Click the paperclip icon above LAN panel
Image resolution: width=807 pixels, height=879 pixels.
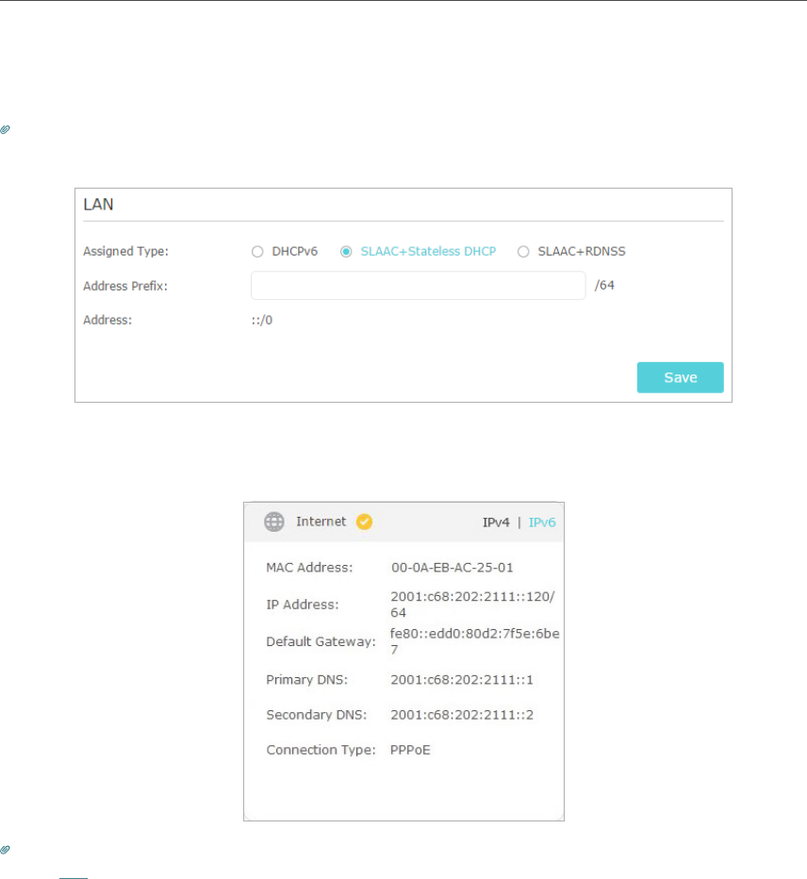(x=5, y=129)
